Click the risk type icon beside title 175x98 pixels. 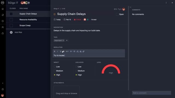(x=55, y=14)
